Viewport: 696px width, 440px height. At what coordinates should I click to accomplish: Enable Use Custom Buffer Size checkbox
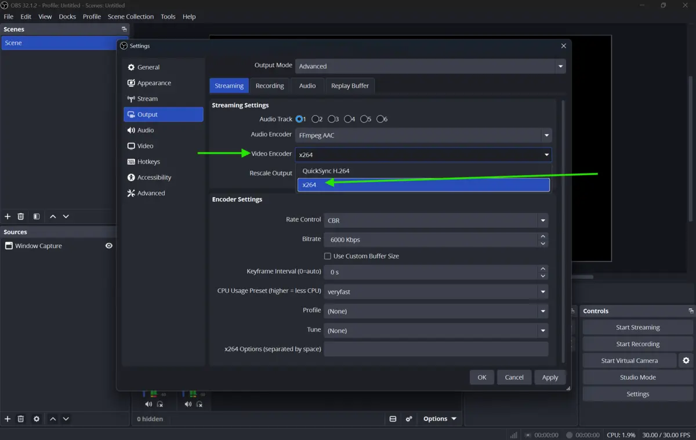click(x=328, y=256)
